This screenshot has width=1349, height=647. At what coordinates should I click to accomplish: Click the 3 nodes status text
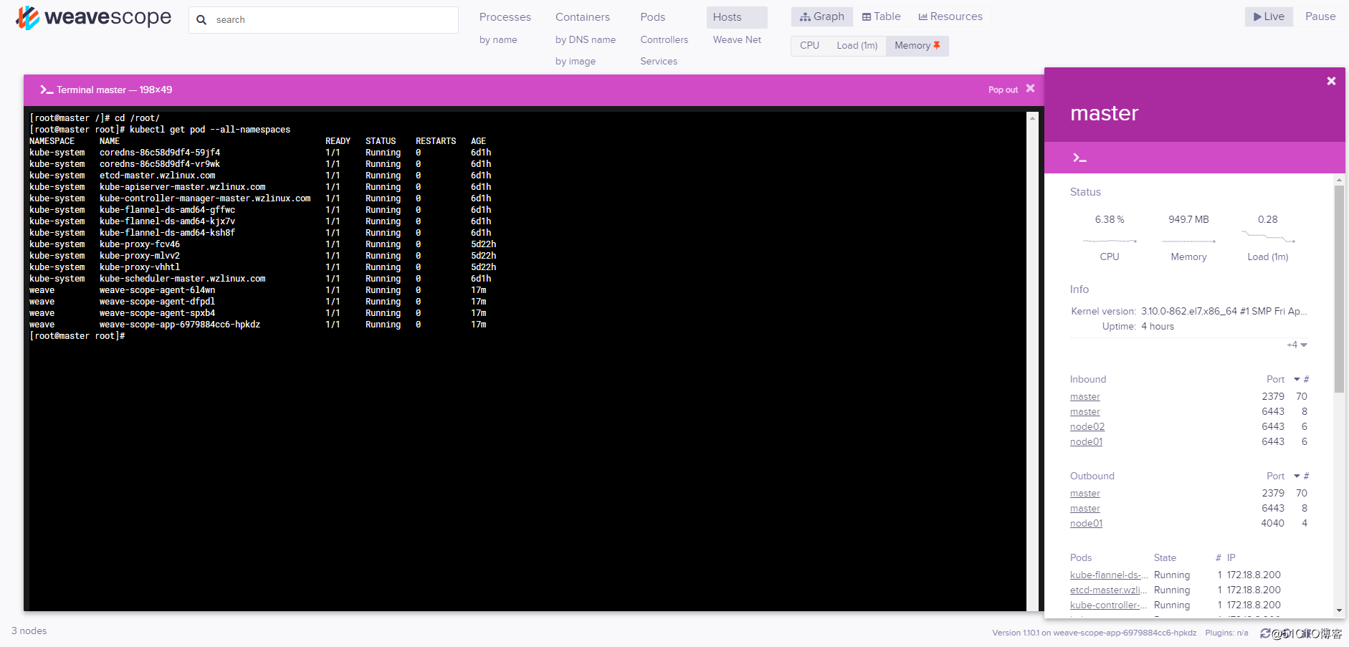click(x=29, y=631)
